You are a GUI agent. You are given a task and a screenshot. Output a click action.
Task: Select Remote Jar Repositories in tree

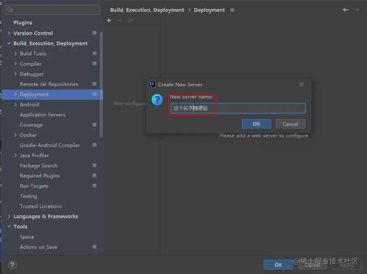49,84
